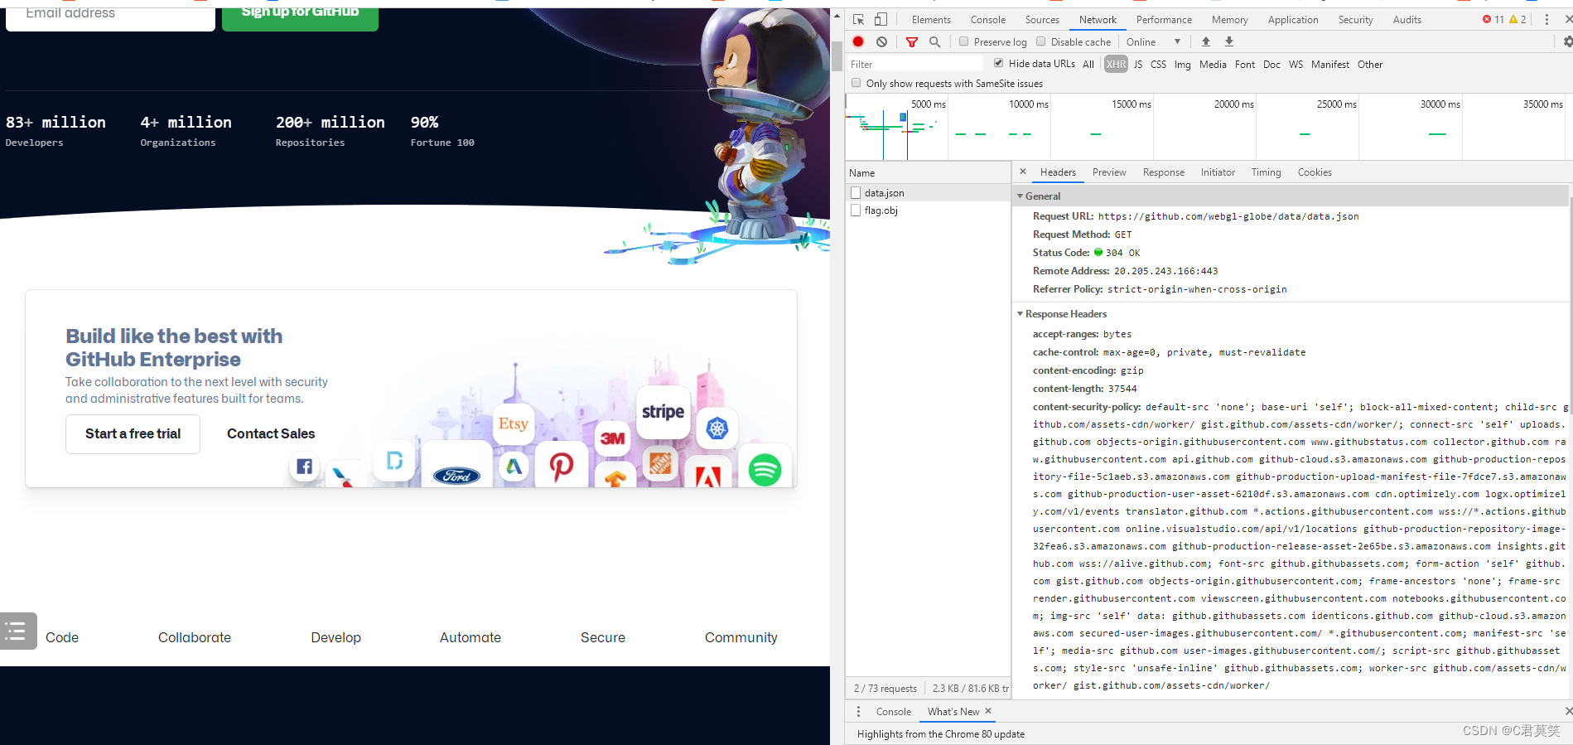Export HAR file with download arrow
Image resolution: width=1573 pixels, height=745 pixels.
pyautogui.click(x=1229, y=41)
